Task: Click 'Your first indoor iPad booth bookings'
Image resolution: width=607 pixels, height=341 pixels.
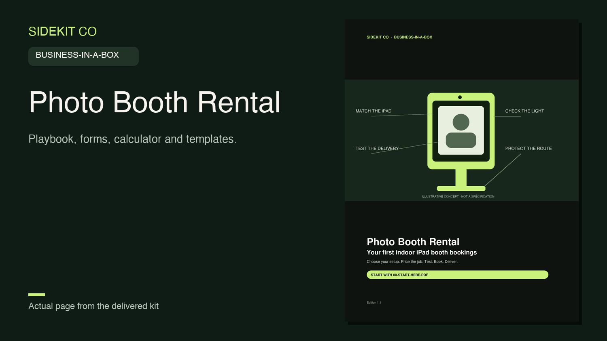Action: tap(422, 253)
